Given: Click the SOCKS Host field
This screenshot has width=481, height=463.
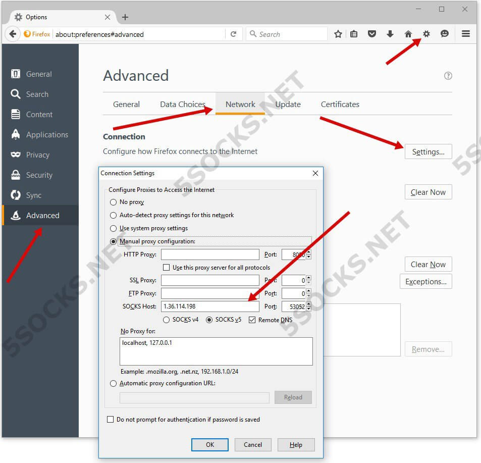Looking at the screenshot, I should point(210,306).
